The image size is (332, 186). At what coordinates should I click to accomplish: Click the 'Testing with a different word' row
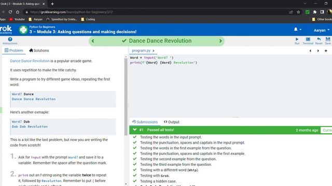170,170
